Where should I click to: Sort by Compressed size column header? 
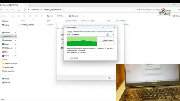click(x=71, y=21)
